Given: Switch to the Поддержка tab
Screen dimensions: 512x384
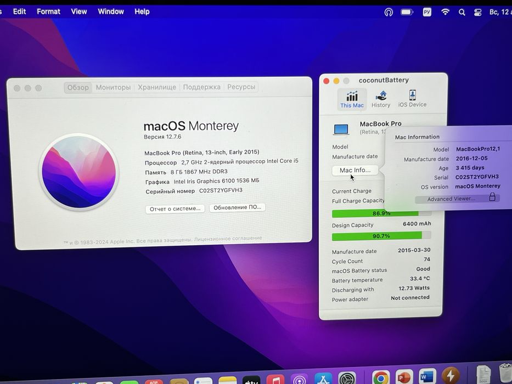Looking at the screenshot, I should pos(201,87).
